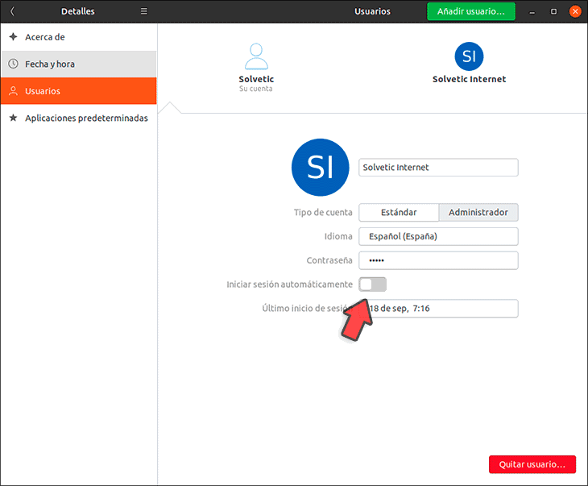The height and width of the screenshot is (486, 588).
Task: Select the small SI avatar of Solvetic Internet
Action: click(469, 56)
